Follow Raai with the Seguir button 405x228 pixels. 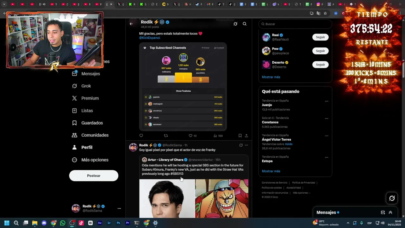coord(320,37)
